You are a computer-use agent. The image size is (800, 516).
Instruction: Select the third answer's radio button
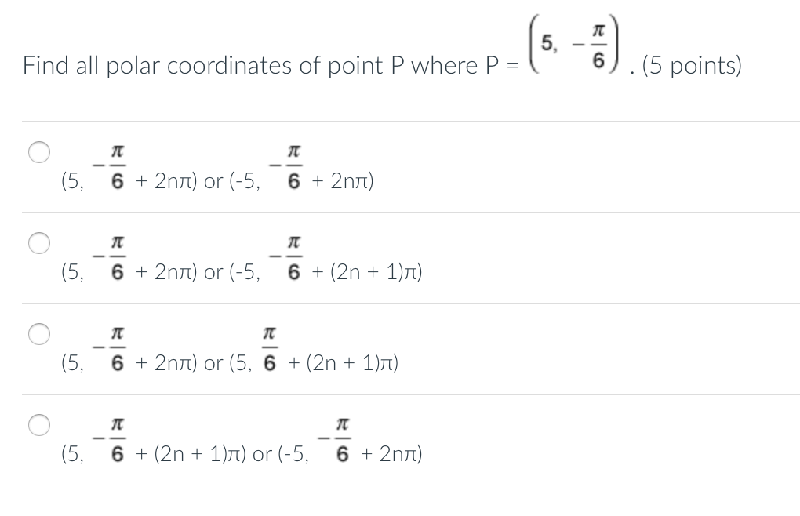(x=38, y=334)
